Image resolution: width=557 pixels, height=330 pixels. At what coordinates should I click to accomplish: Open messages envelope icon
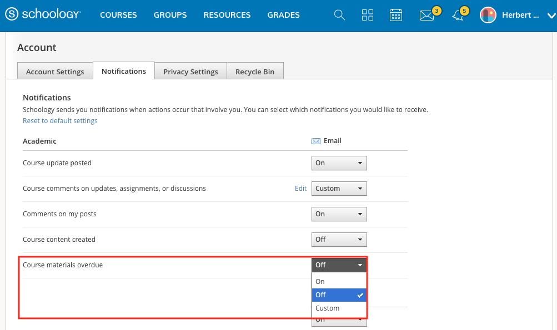click(426, 16)
